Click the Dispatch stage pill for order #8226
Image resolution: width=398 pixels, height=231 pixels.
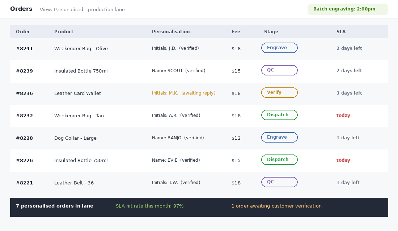pyautogui.click(x=279, y=160)
